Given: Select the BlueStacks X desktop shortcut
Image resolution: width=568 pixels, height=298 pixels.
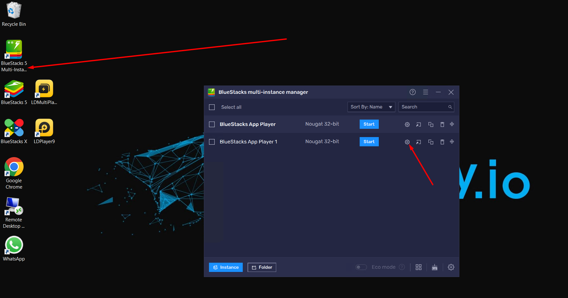Looking at the screenshot, I should coord(14,131).
